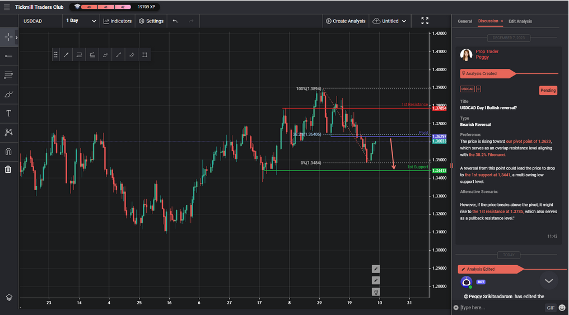
Task: Pick parallel channel in floating toolbar
Action: [132, 55]
